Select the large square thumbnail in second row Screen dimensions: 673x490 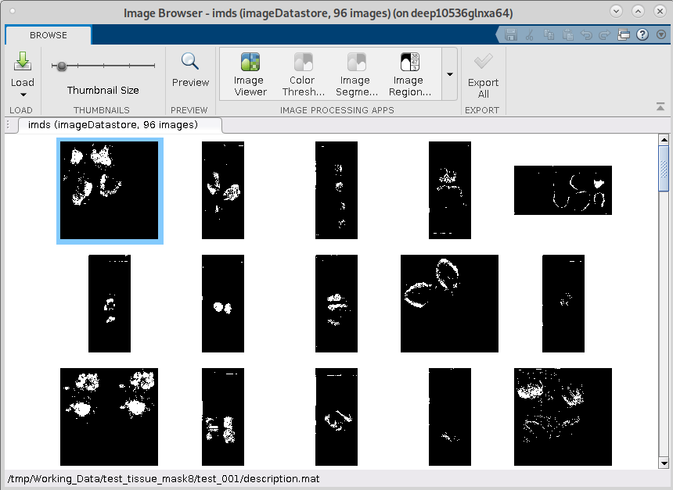pos(449,303)
